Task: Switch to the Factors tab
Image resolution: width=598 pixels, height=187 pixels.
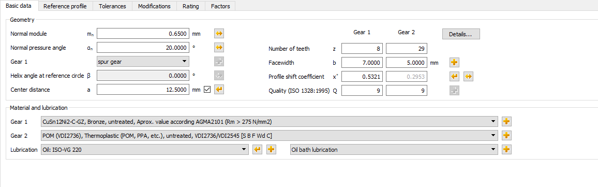Action: coord(220,6)
